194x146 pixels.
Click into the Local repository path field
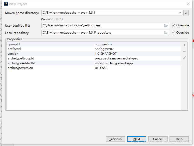pos(105,33)
